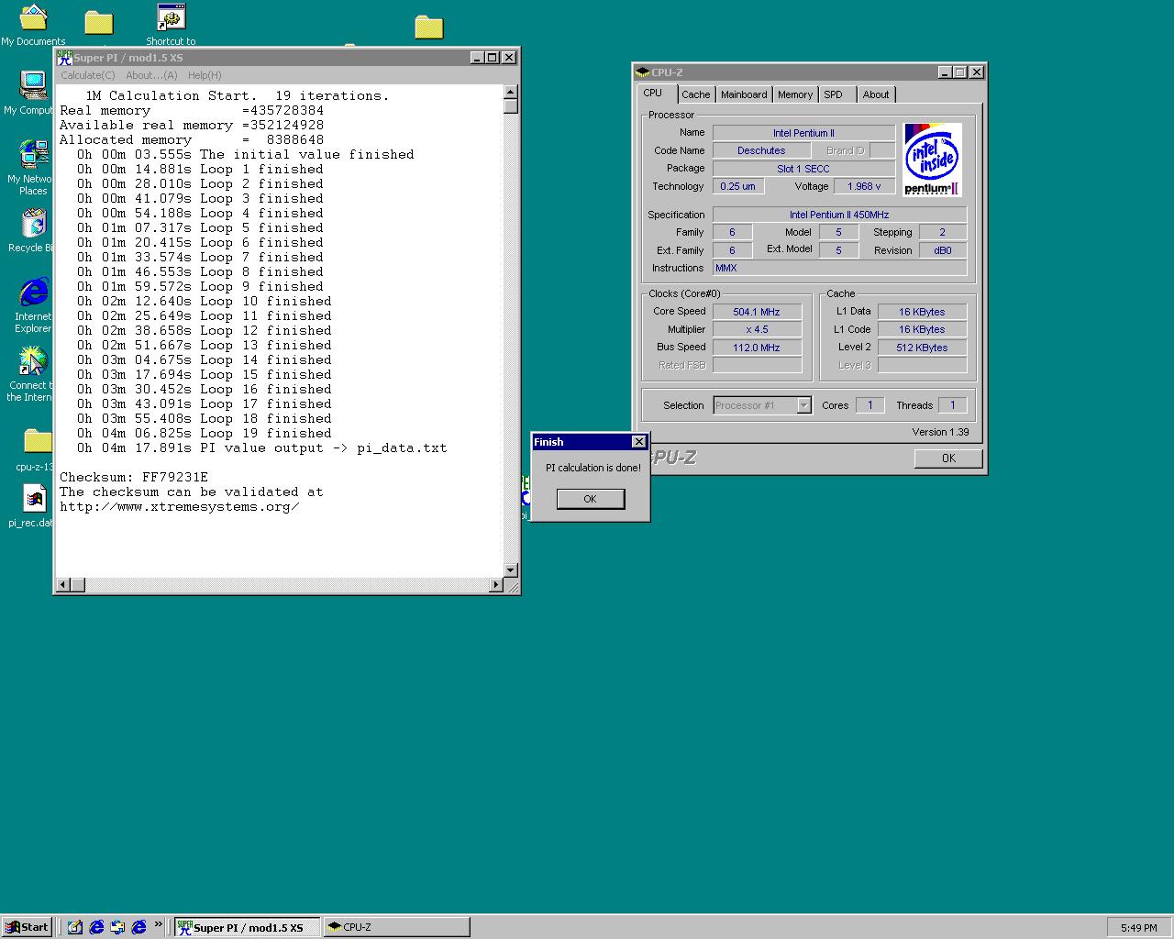Switch to the About tab in CPU-Z
1174x939 pixels.
click(876, 94)
